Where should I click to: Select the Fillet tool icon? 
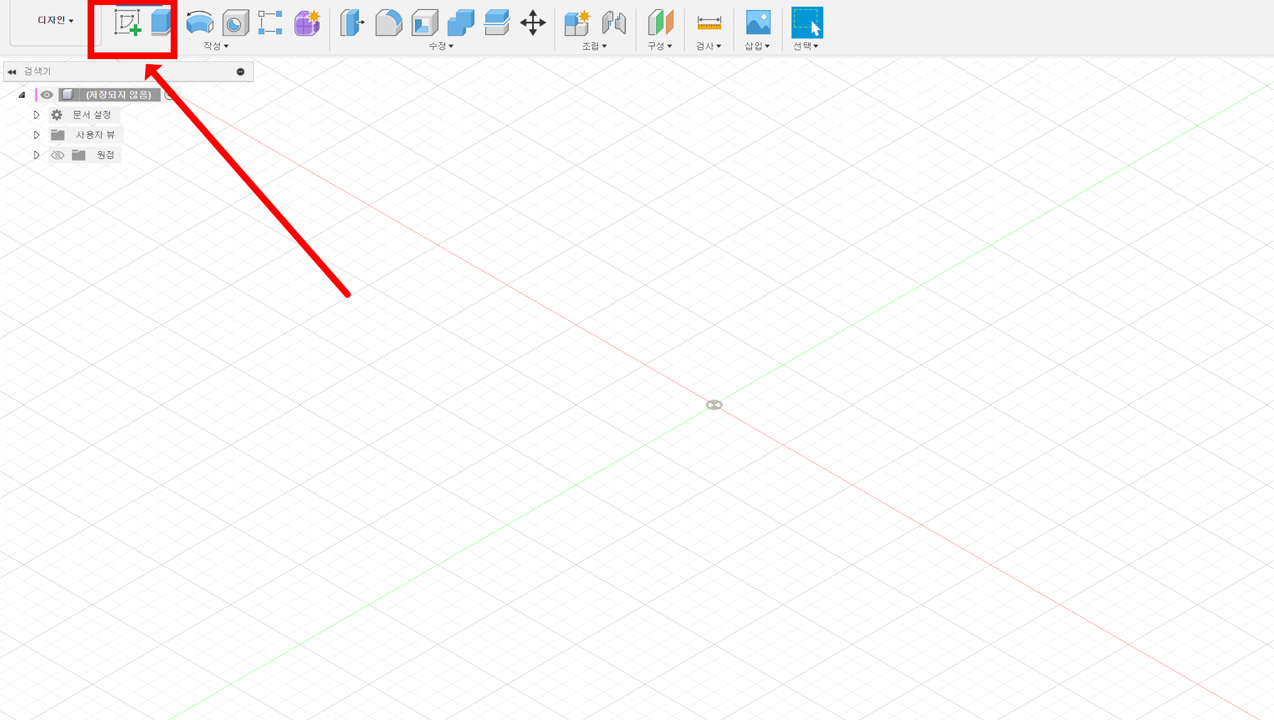tap(388, 23)
